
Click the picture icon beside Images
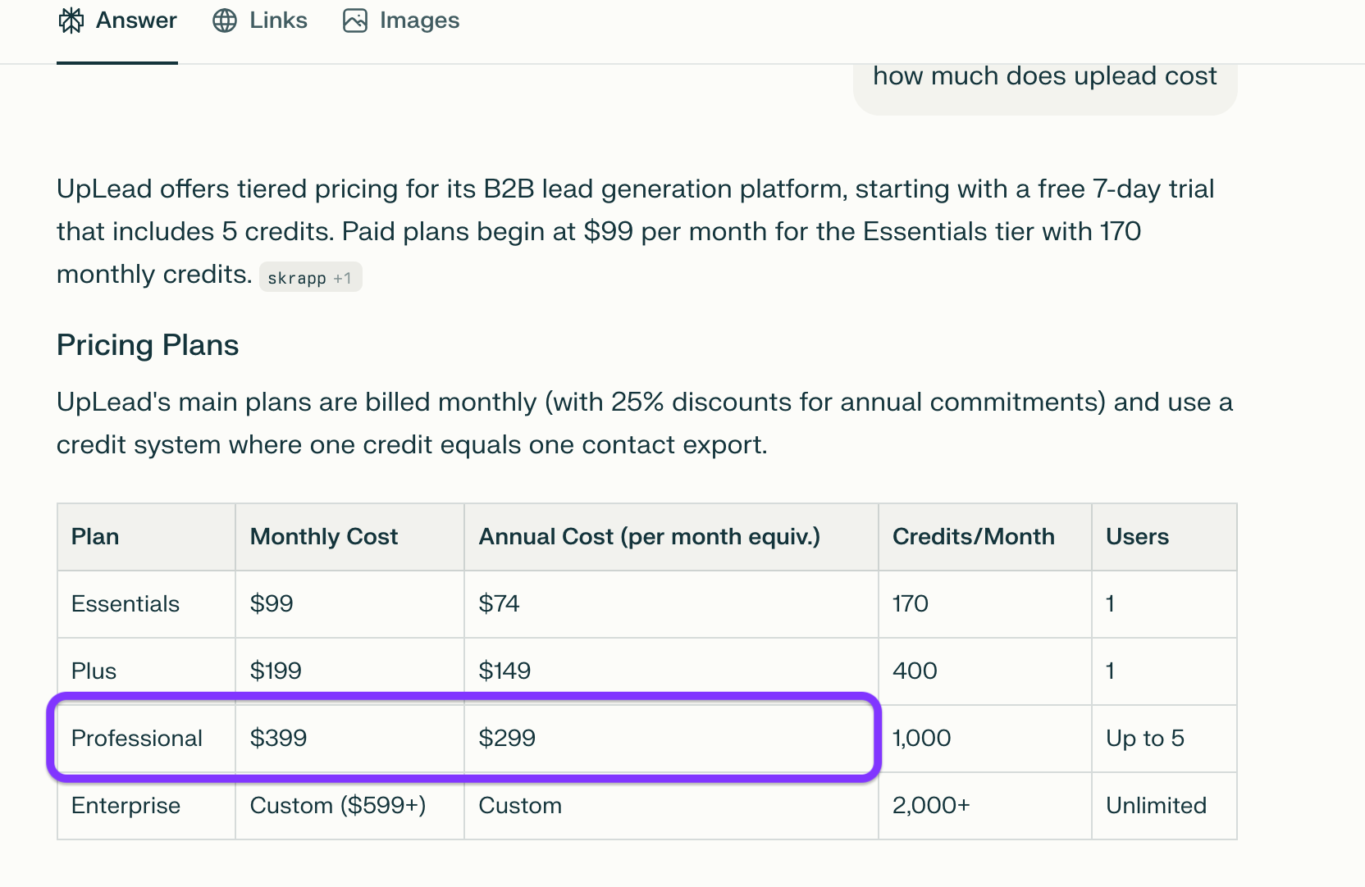(x=355, y=20)
